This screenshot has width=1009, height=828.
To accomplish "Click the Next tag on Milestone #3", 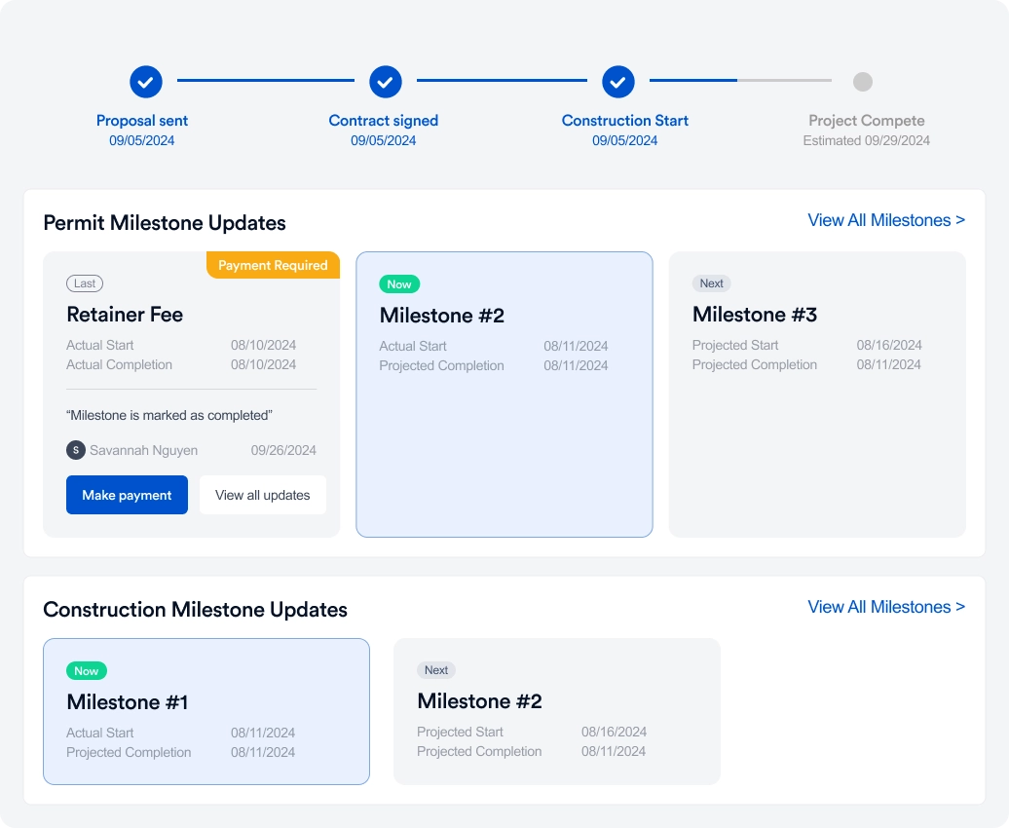I will pos(712,283).
